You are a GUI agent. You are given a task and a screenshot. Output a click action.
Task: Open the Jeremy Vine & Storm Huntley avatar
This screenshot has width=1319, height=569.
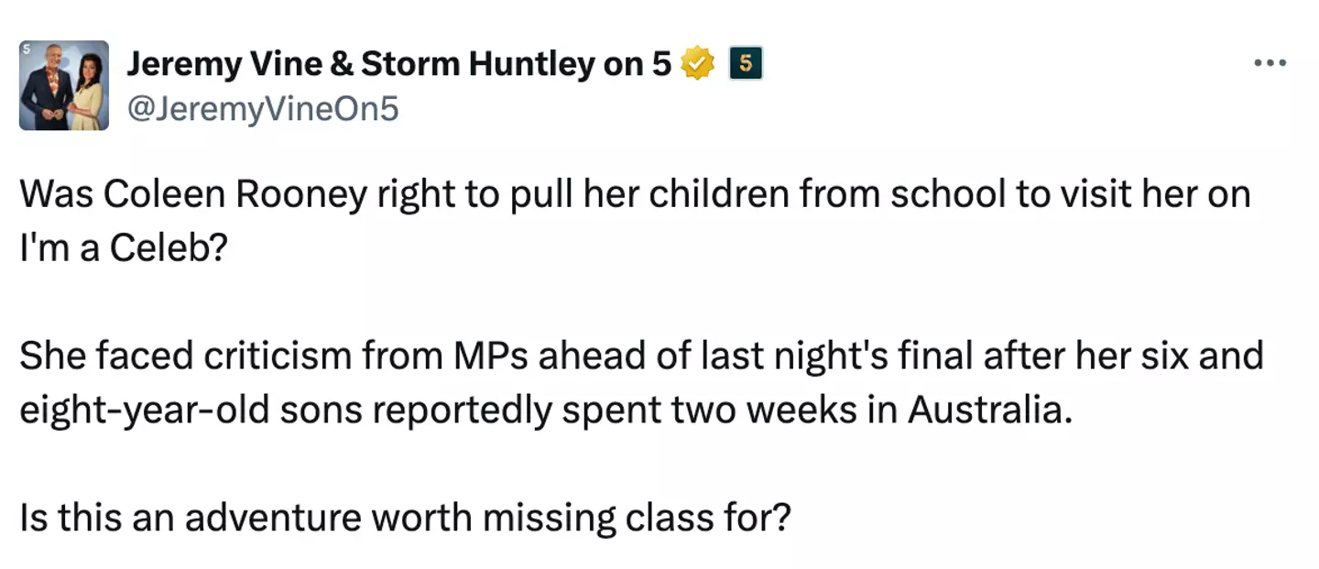[x=64, y=85]
